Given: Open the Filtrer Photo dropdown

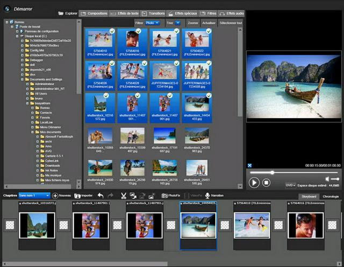Looking at the screenshot, I should tap(153, 23).
